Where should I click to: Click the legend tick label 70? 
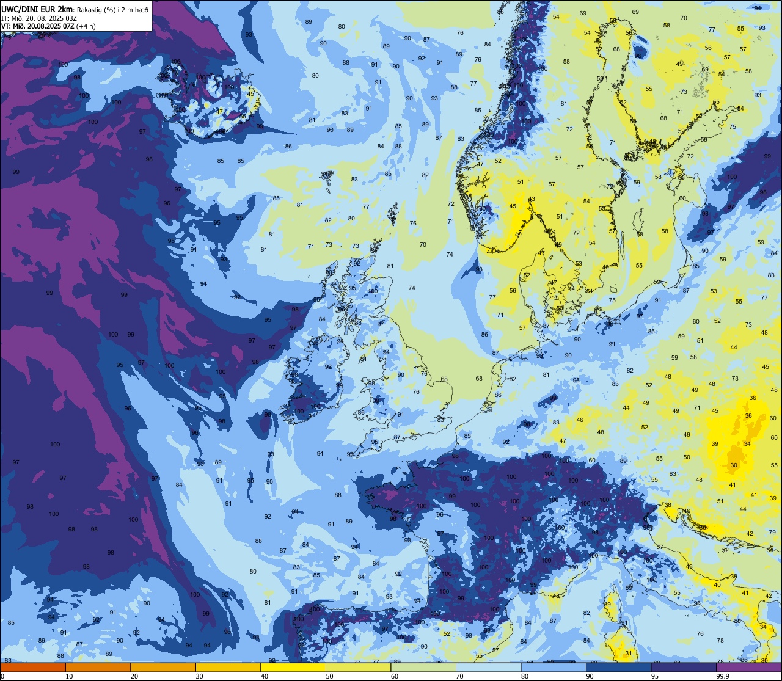(459, 676)
